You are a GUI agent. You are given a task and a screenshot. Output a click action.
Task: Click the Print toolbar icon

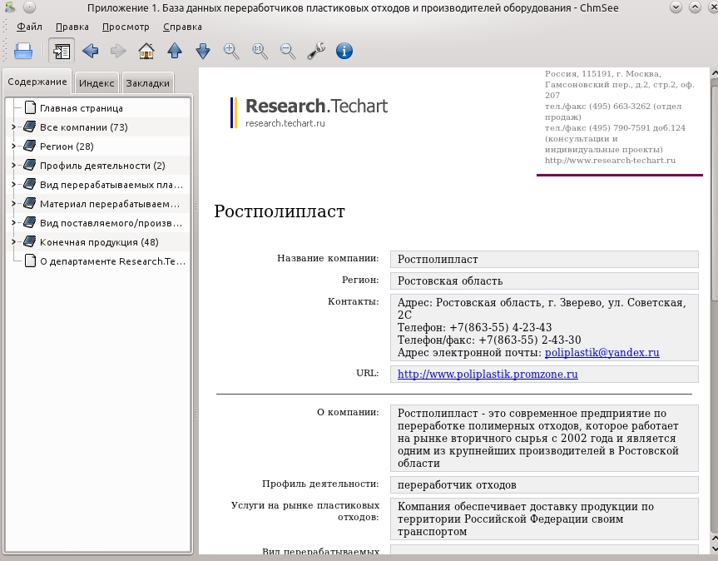(23, 51)
